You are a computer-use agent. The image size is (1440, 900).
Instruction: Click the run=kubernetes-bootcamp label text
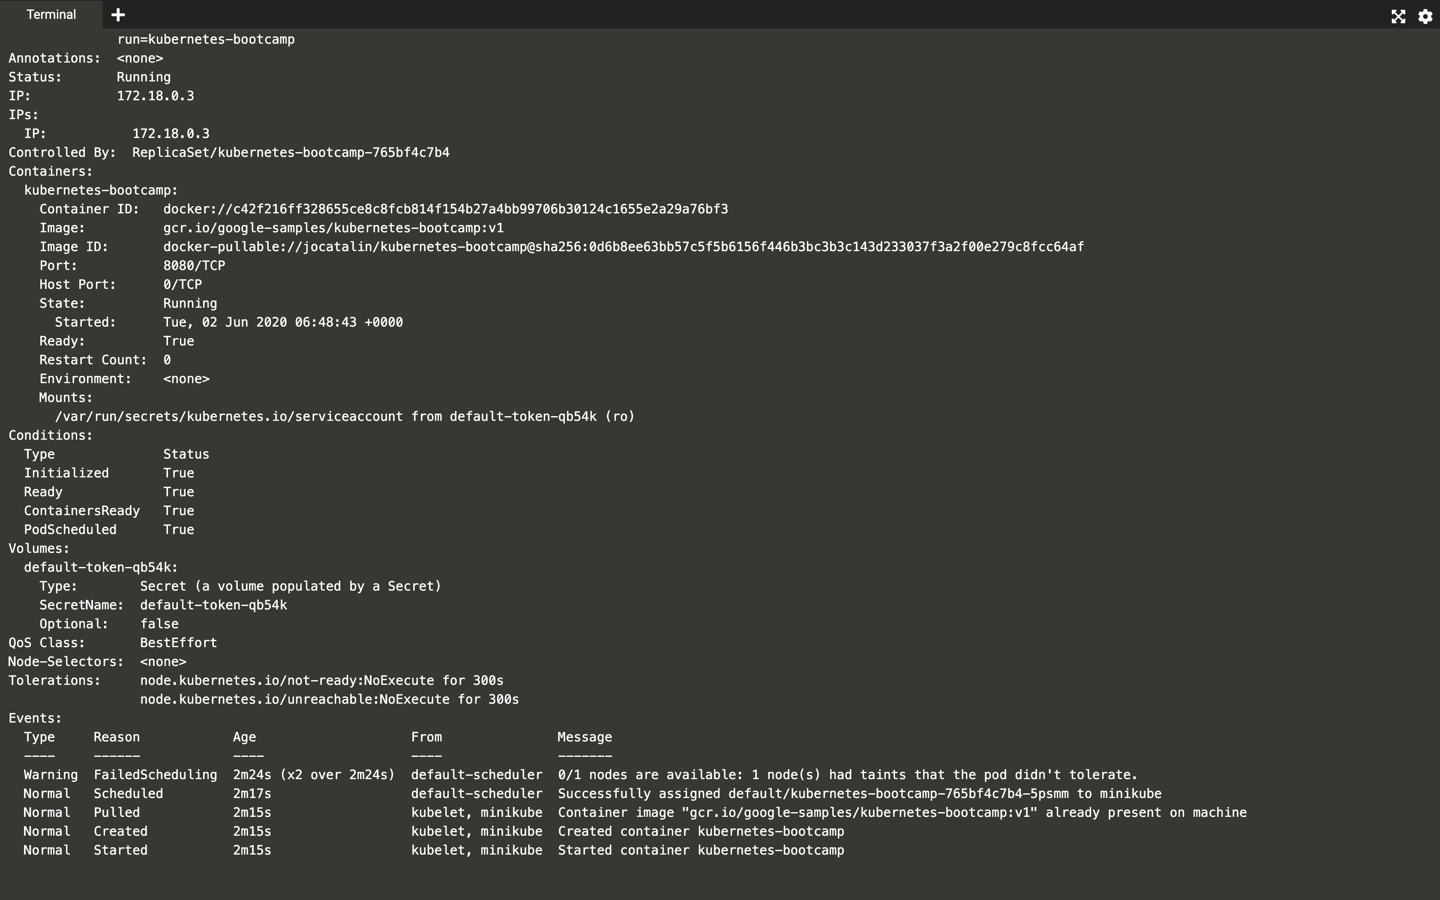click(x=206, y=39)
